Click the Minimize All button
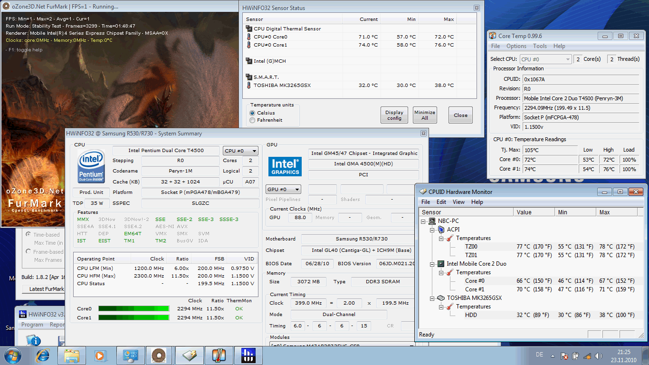649x365 pixels. [425, 115]
